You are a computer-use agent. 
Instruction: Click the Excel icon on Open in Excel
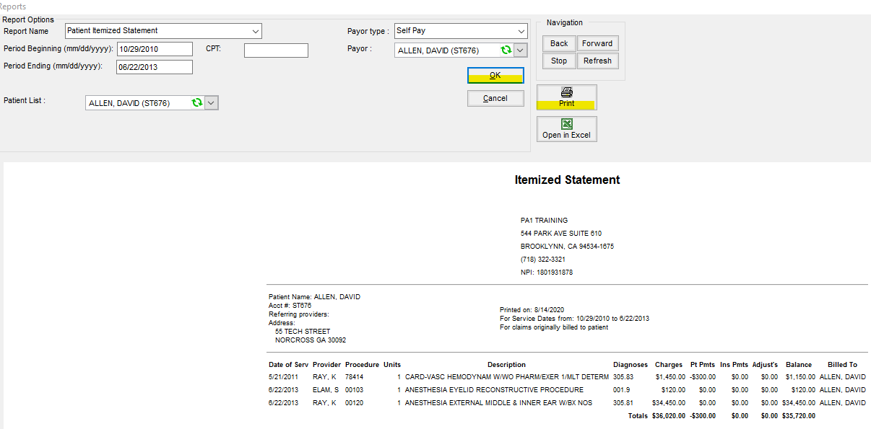tap(567, 124)
